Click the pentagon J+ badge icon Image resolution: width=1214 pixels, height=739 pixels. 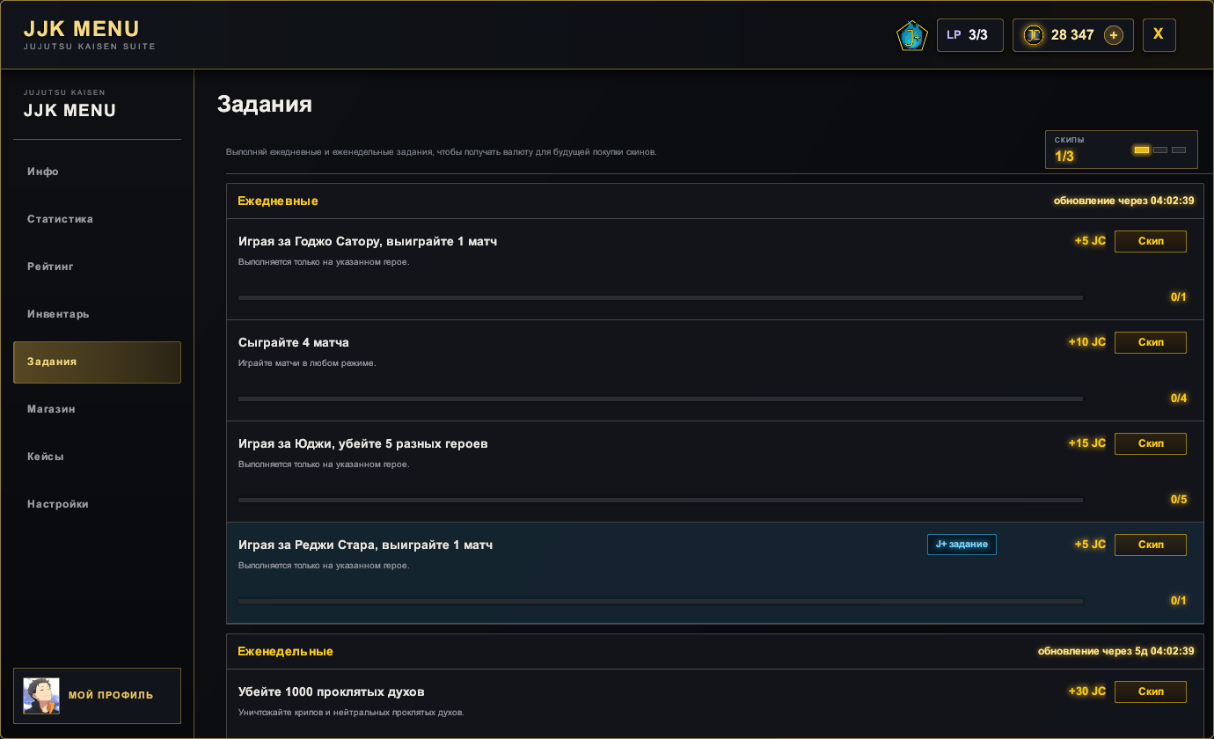pyautogui.click(x=912, y=35)
